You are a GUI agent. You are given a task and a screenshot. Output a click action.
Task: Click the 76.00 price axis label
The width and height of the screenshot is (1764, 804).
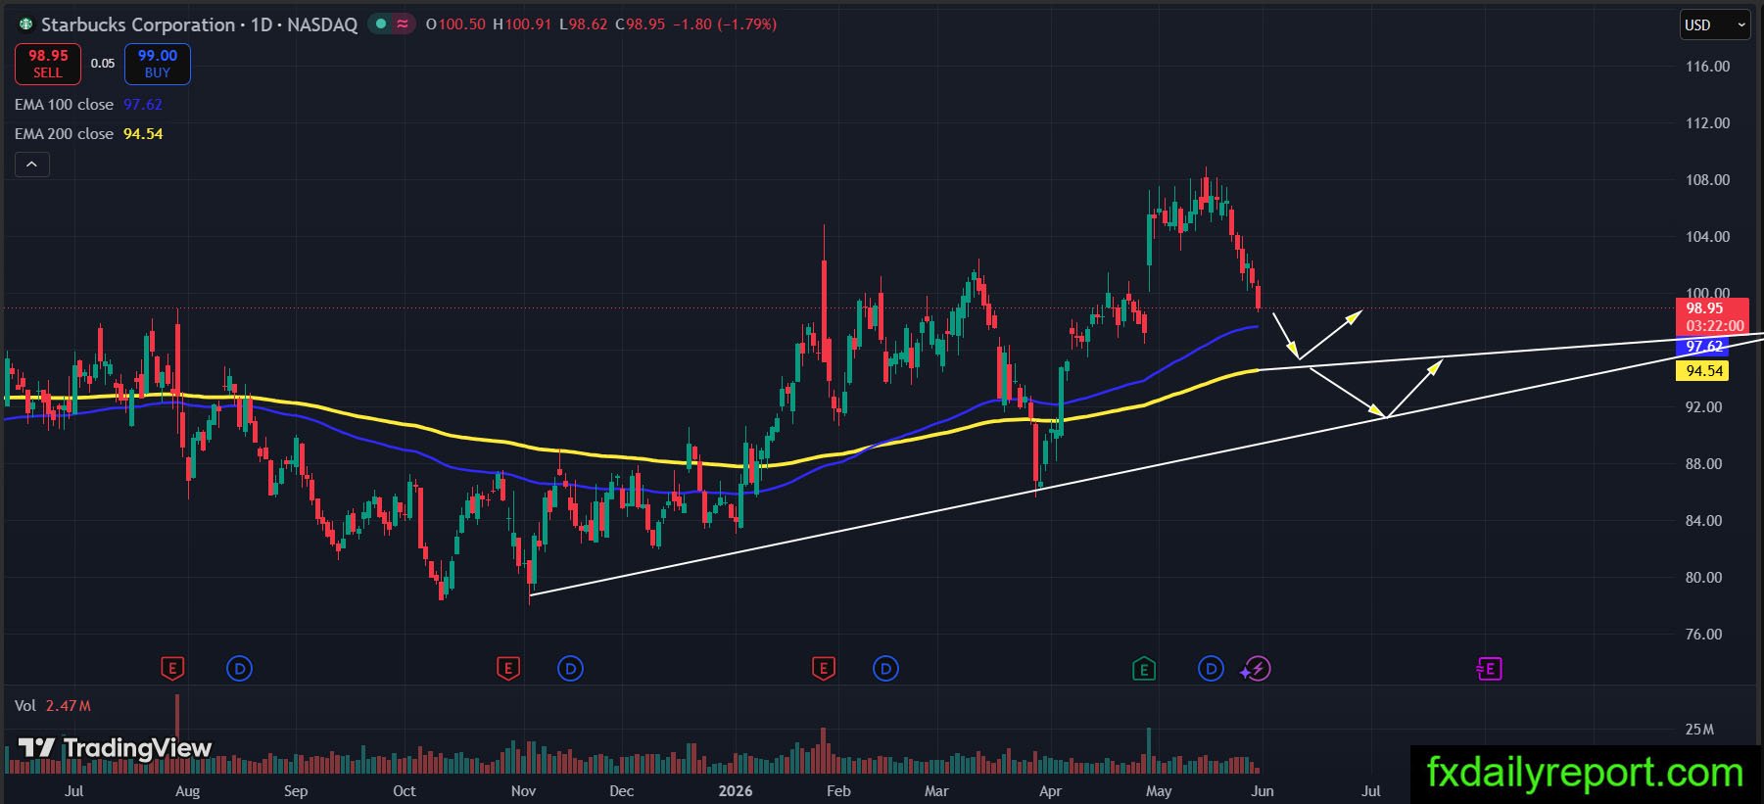[1703, 635]
